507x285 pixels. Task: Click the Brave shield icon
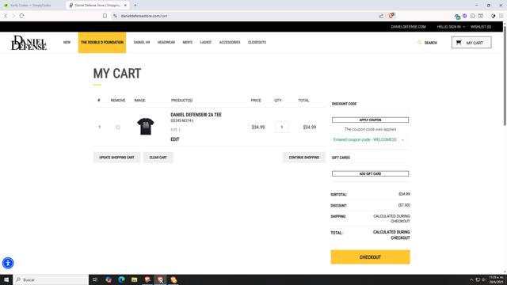pos(391,16)
